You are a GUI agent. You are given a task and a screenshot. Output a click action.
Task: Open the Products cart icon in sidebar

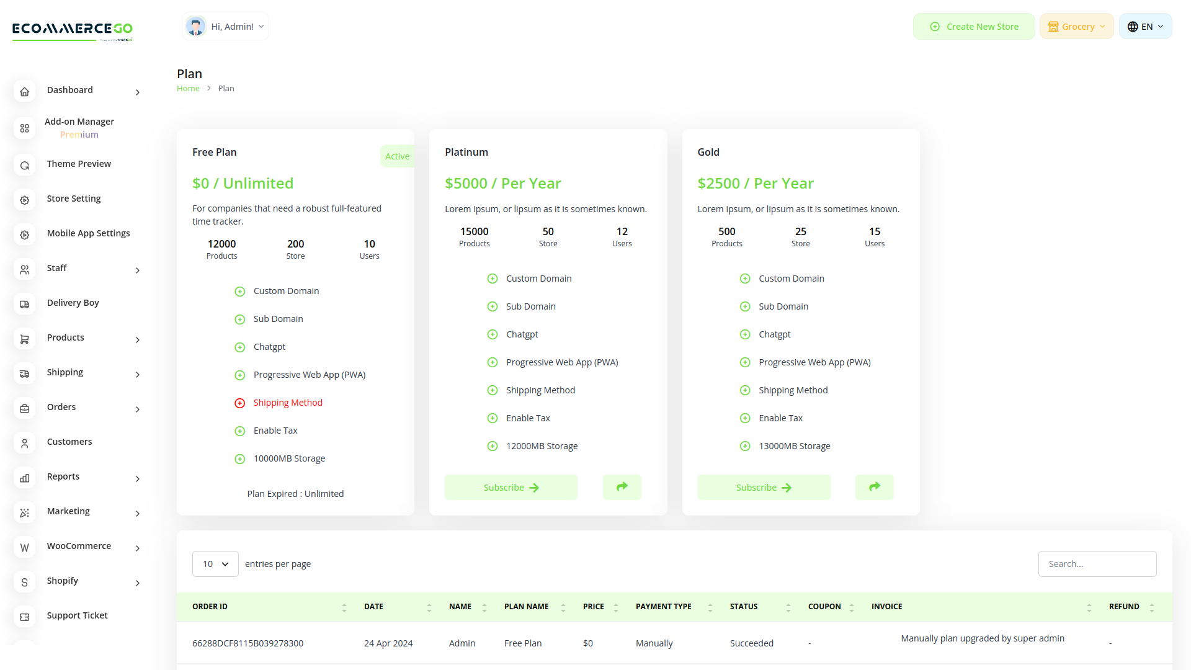click(x=24, y=339)
